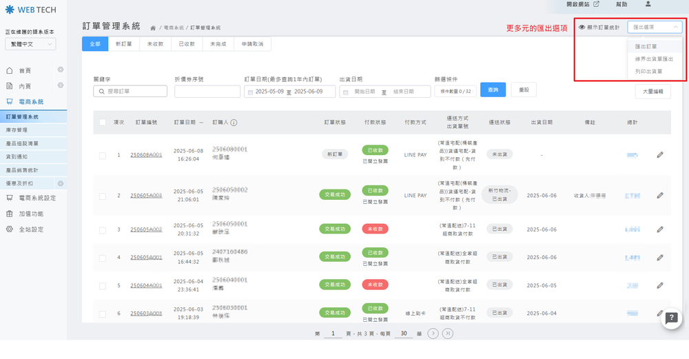This screenshot has height=359, width=689.
Task: Edit order 250608A001 with pencil icon
Action: coord(660,154)
